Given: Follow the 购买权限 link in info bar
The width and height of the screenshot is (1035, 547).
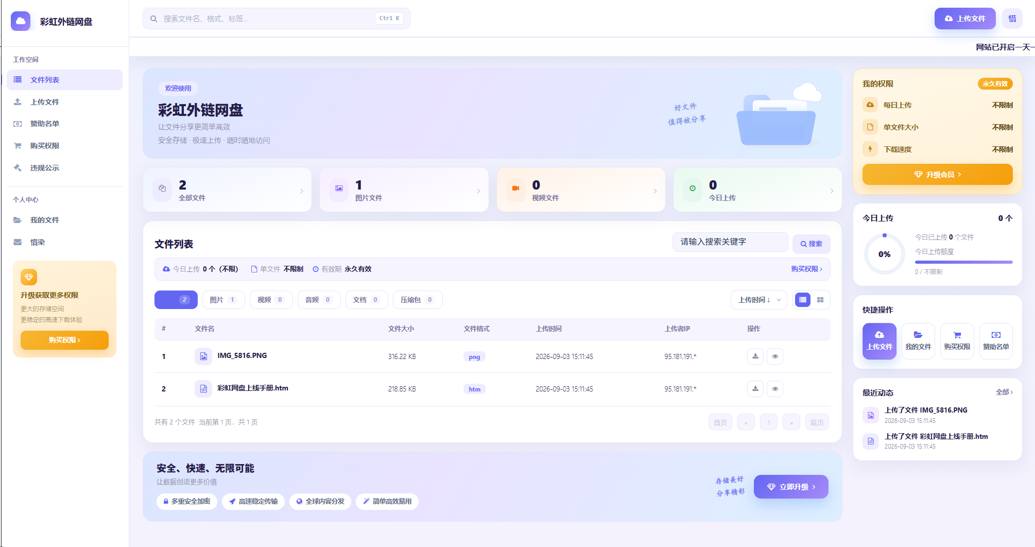Looking at the screenshot, I should click(807, 269).
